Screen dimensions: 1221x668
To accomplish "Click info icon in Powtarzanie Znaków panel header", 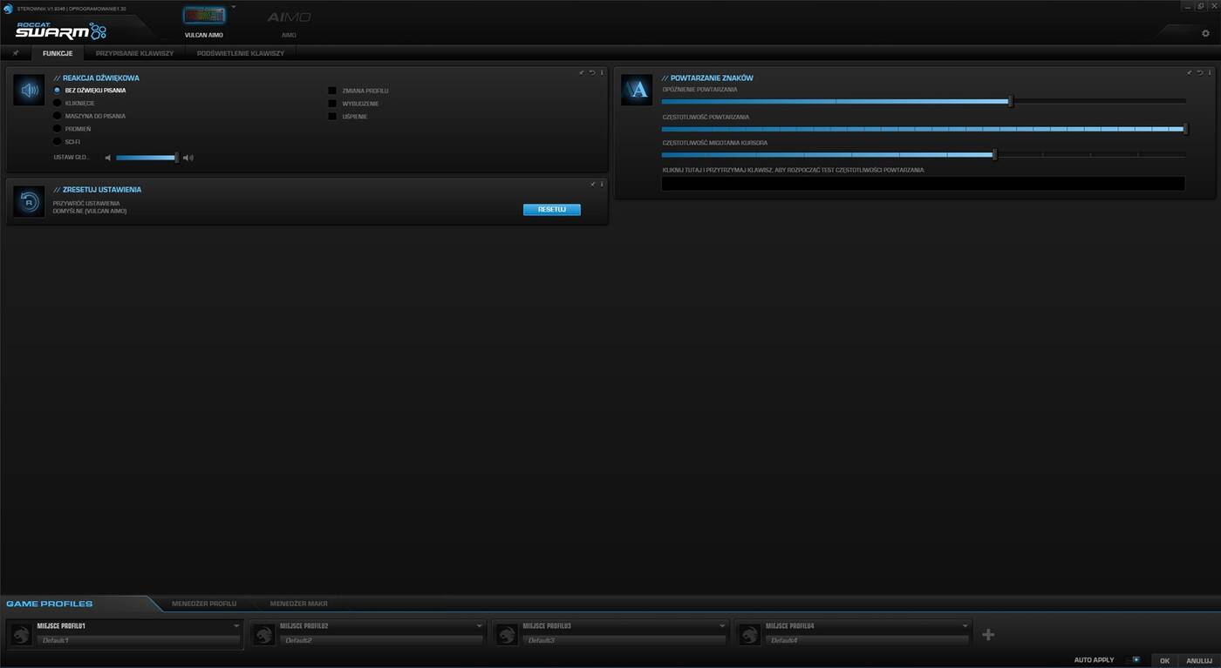I will (1210, 72).
